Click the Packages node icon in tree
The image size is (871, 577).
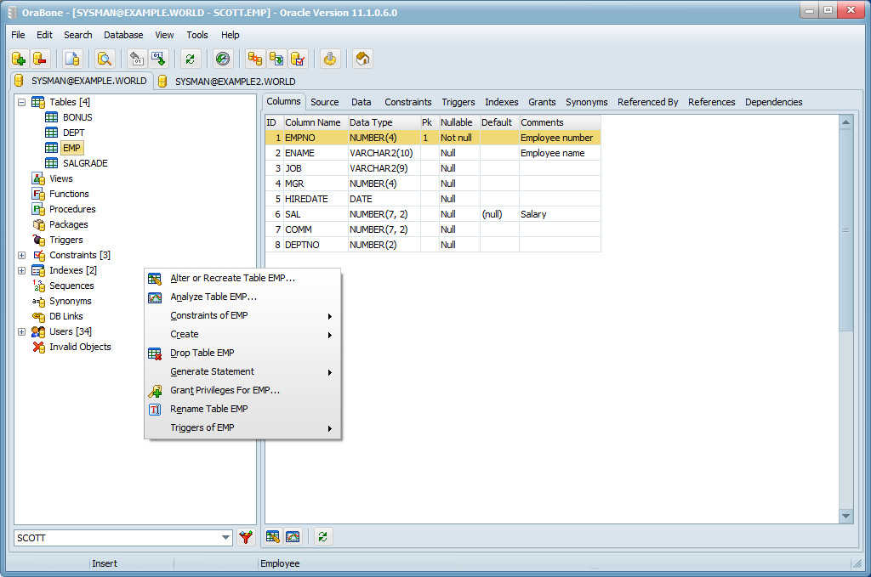38,224
